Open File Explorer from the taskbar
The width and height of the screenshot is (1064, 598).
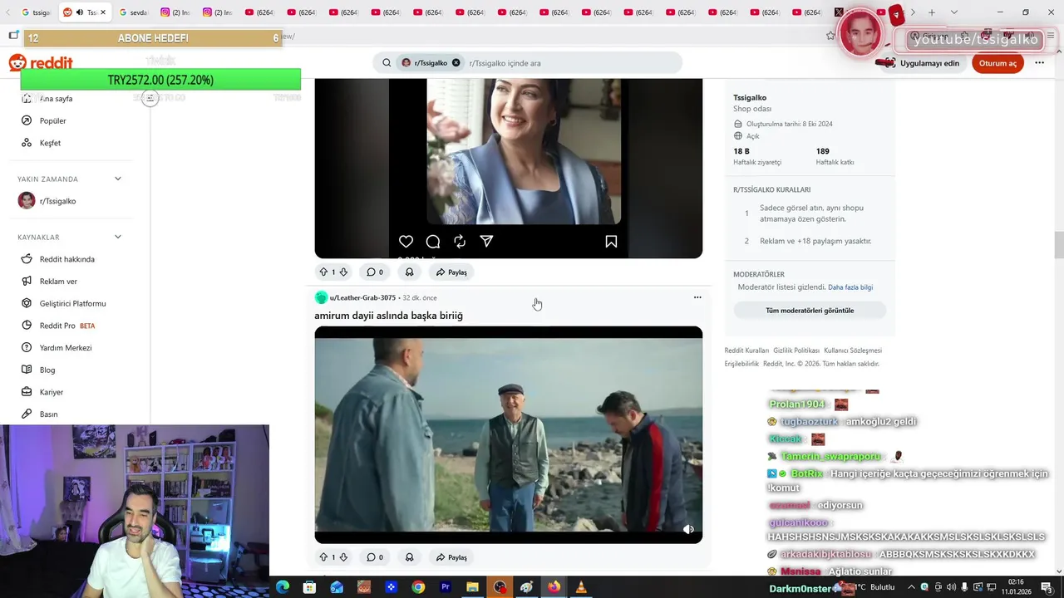click(472, 587)
